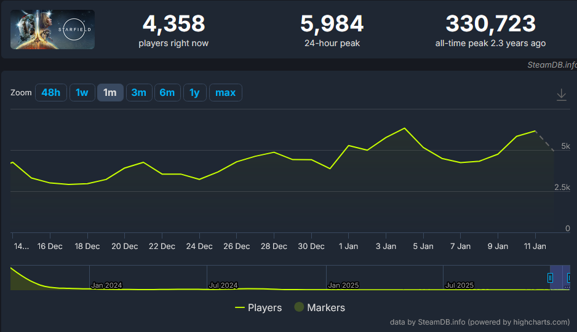Click Jan 2024 in the navigator timeline
The image size is (577, 332).
click(106, 285)
